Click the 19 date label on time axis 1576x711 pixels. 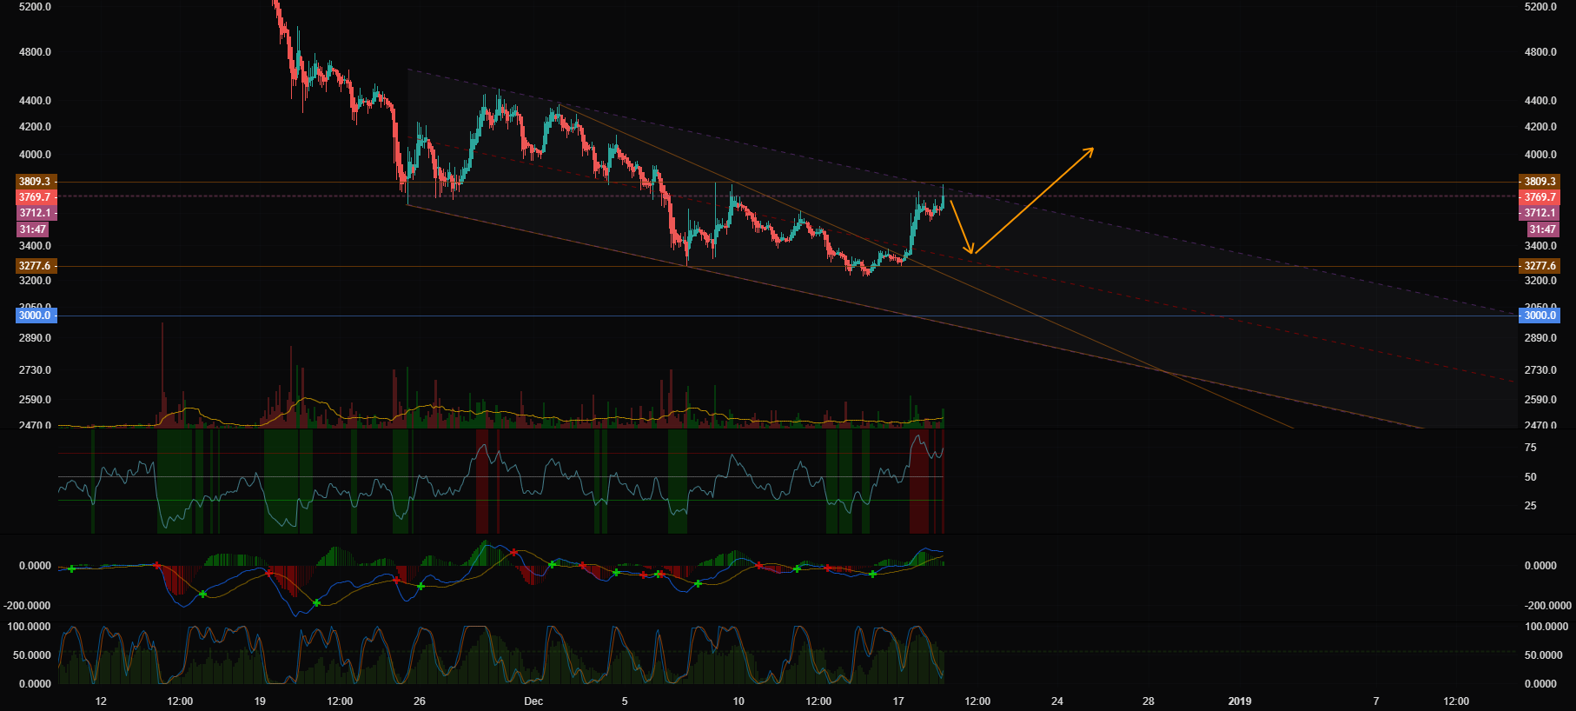(260, 701)
